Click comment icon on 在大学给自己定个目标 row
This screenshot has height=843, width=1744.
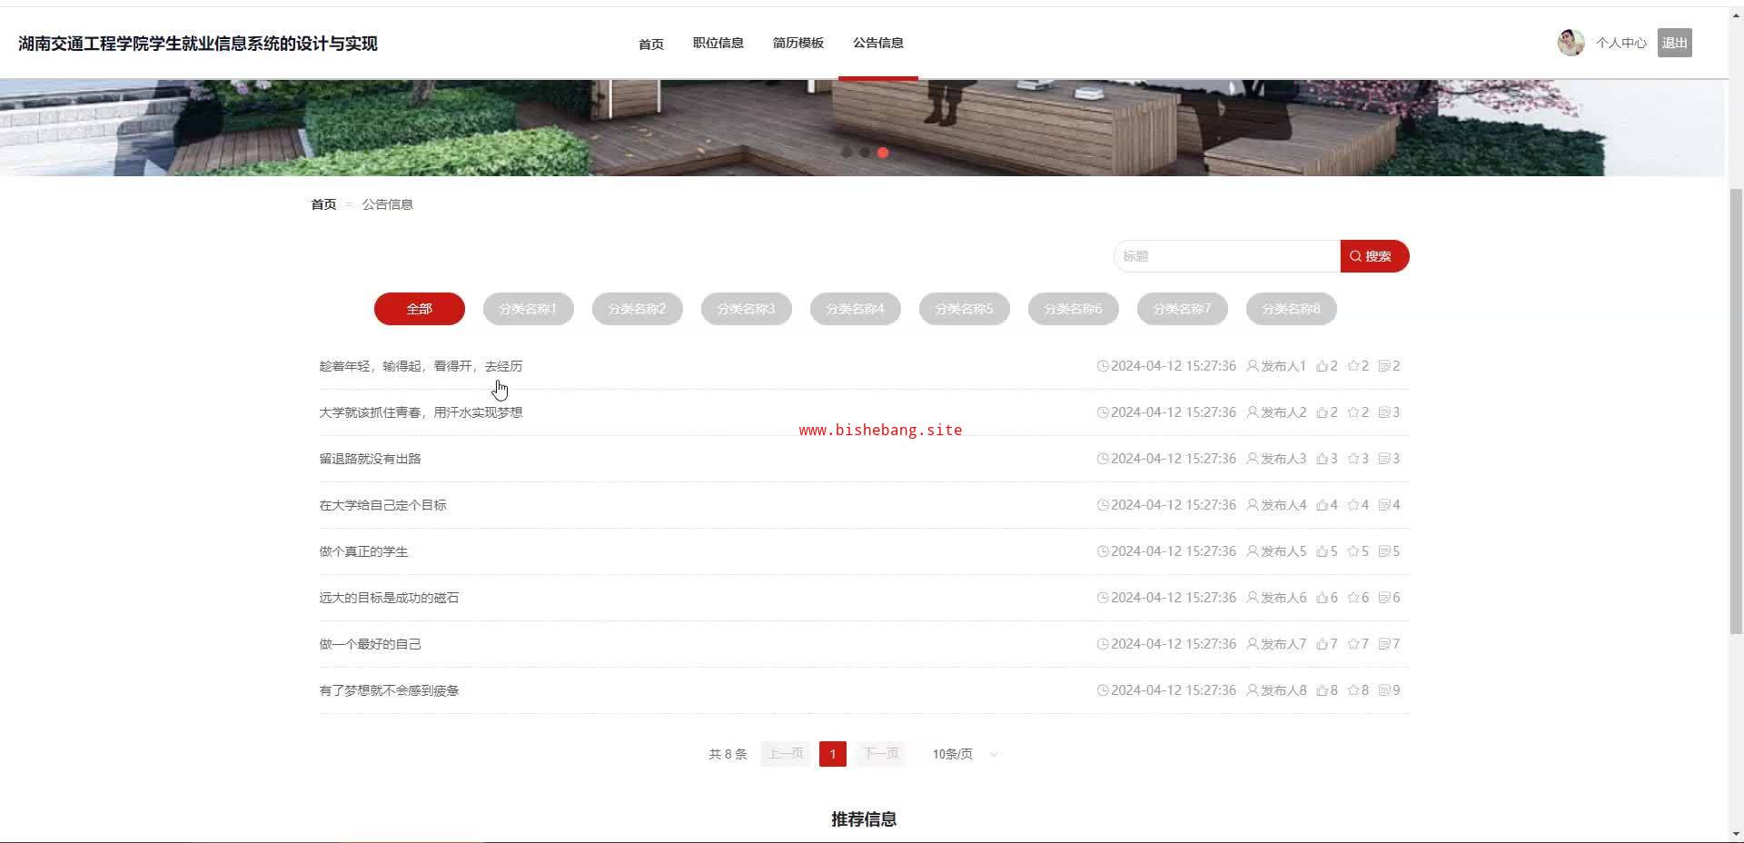(1384, 505)
